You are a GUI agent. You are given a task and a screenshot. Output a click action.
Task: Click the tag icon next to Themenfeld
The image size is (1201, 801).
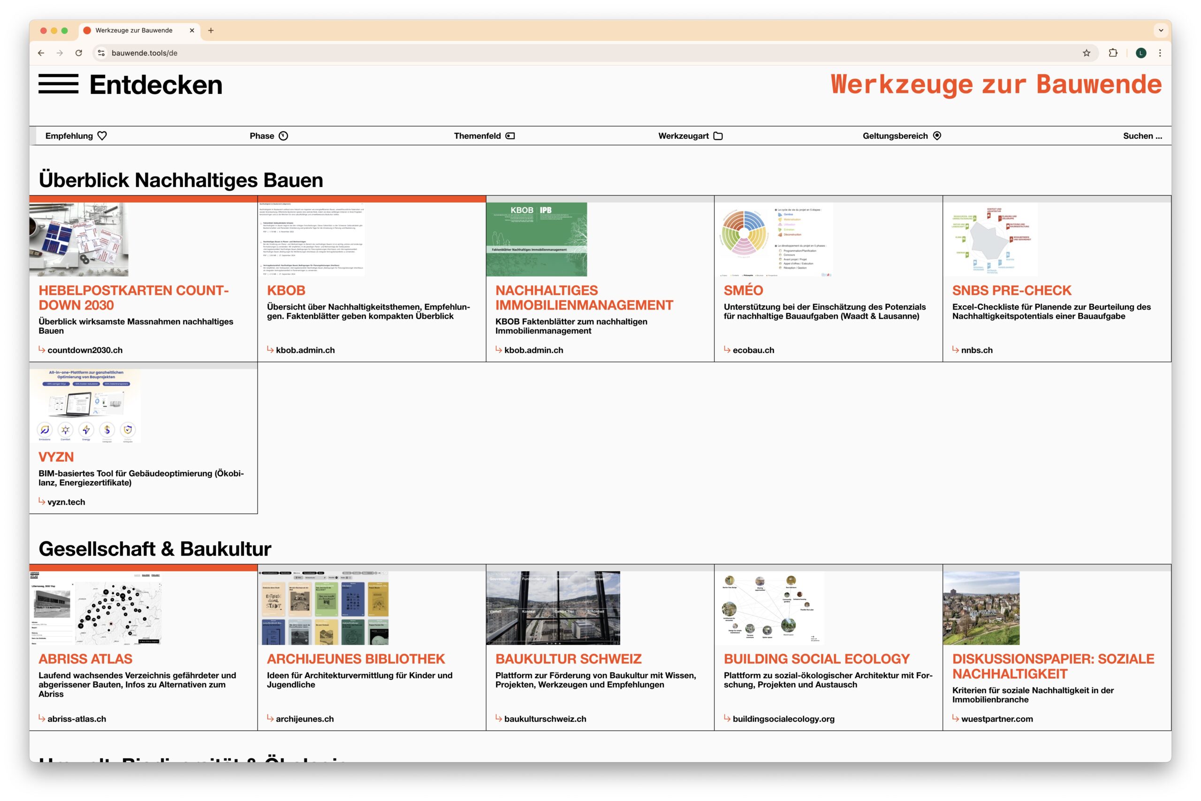[510, 136]
